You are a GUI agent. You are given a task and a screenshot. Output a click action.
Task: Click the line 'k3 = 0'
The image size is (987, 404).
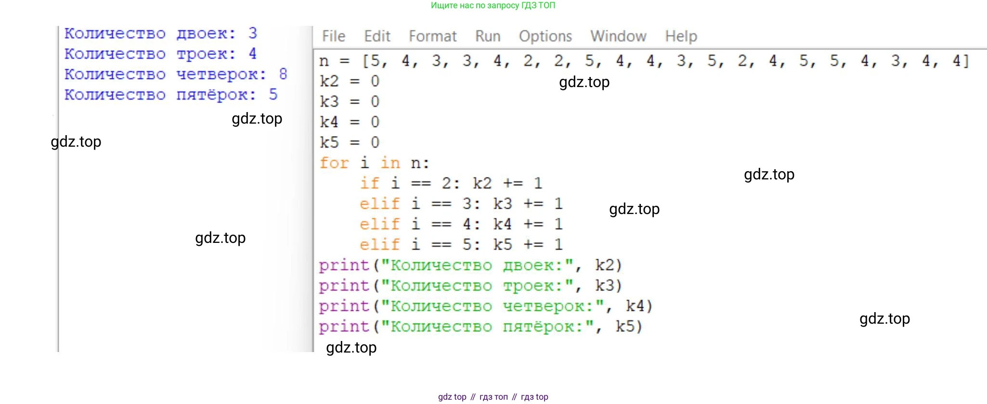pyautogui.click(x=350, y=102)
